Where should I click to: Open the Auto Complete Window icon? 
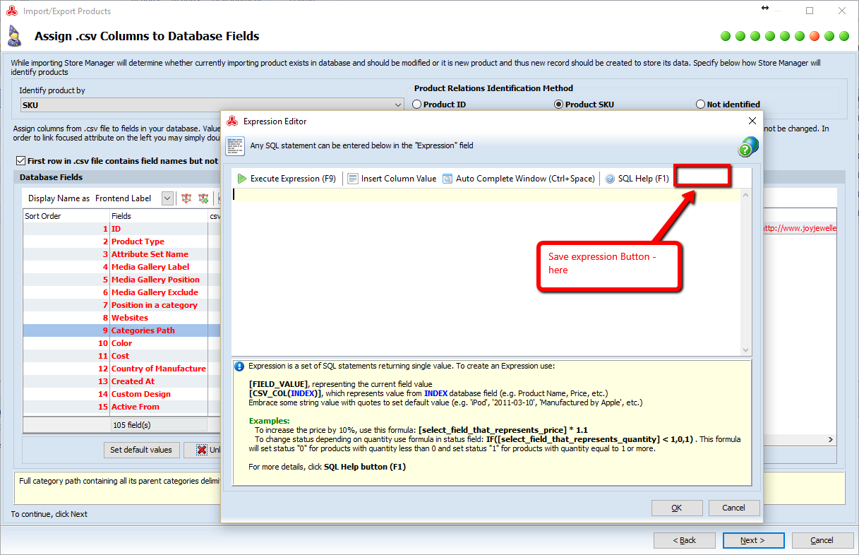447,179
